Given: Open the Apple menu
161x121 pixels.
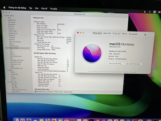Looking at the screenshot, I should (x=4, y=7).
